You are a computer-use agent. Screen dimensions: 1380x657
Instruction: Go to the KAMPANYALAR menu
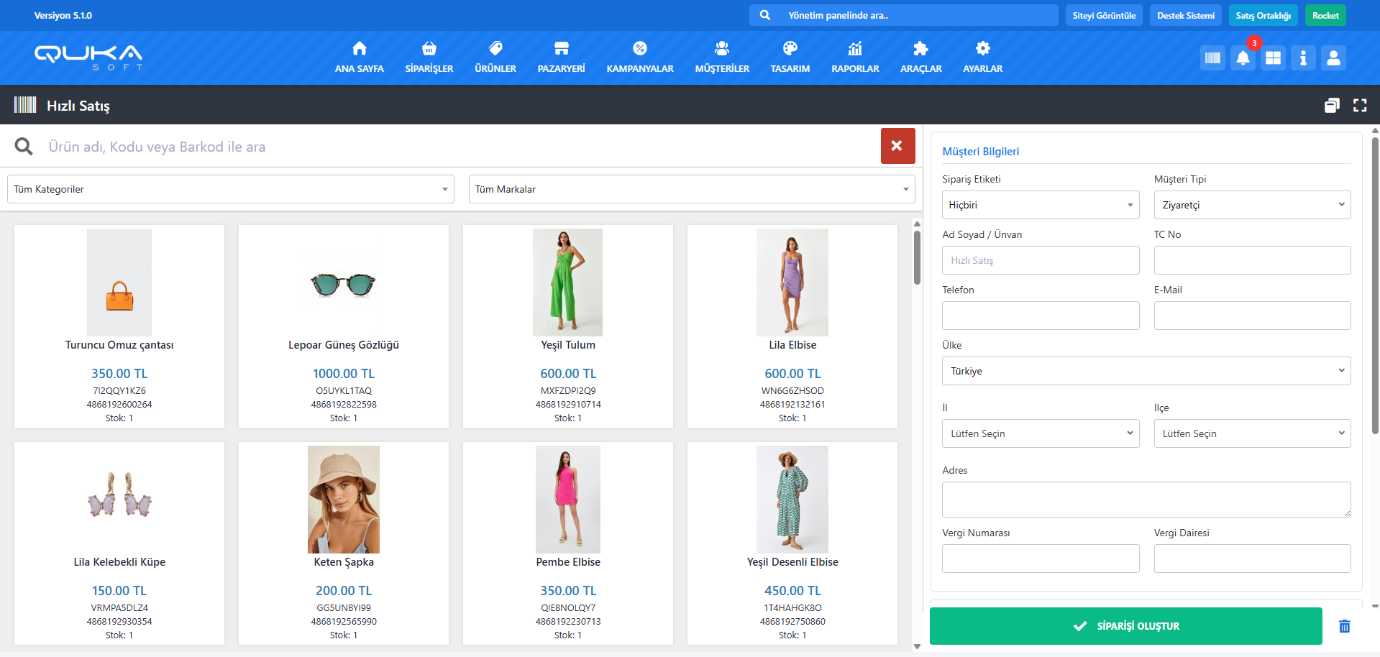click(x=639, y=58)
